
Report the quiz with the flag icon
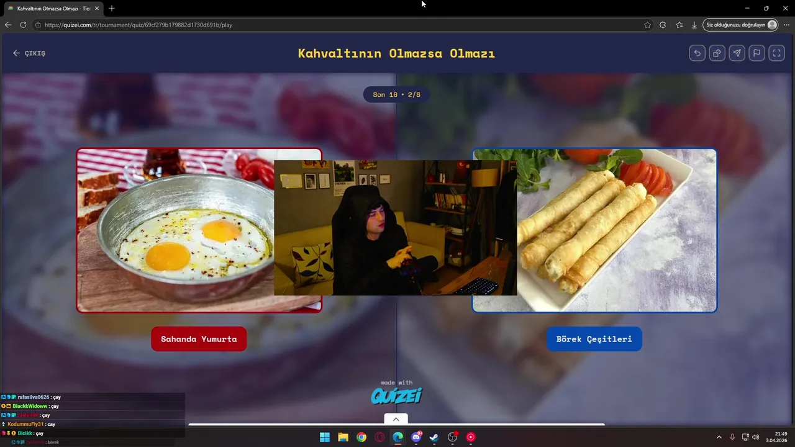(756, 53)
